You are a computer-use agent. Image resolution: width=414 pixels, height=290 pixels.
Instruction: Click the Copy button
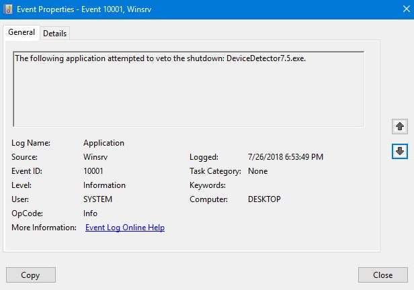click(x=31, y=275)
